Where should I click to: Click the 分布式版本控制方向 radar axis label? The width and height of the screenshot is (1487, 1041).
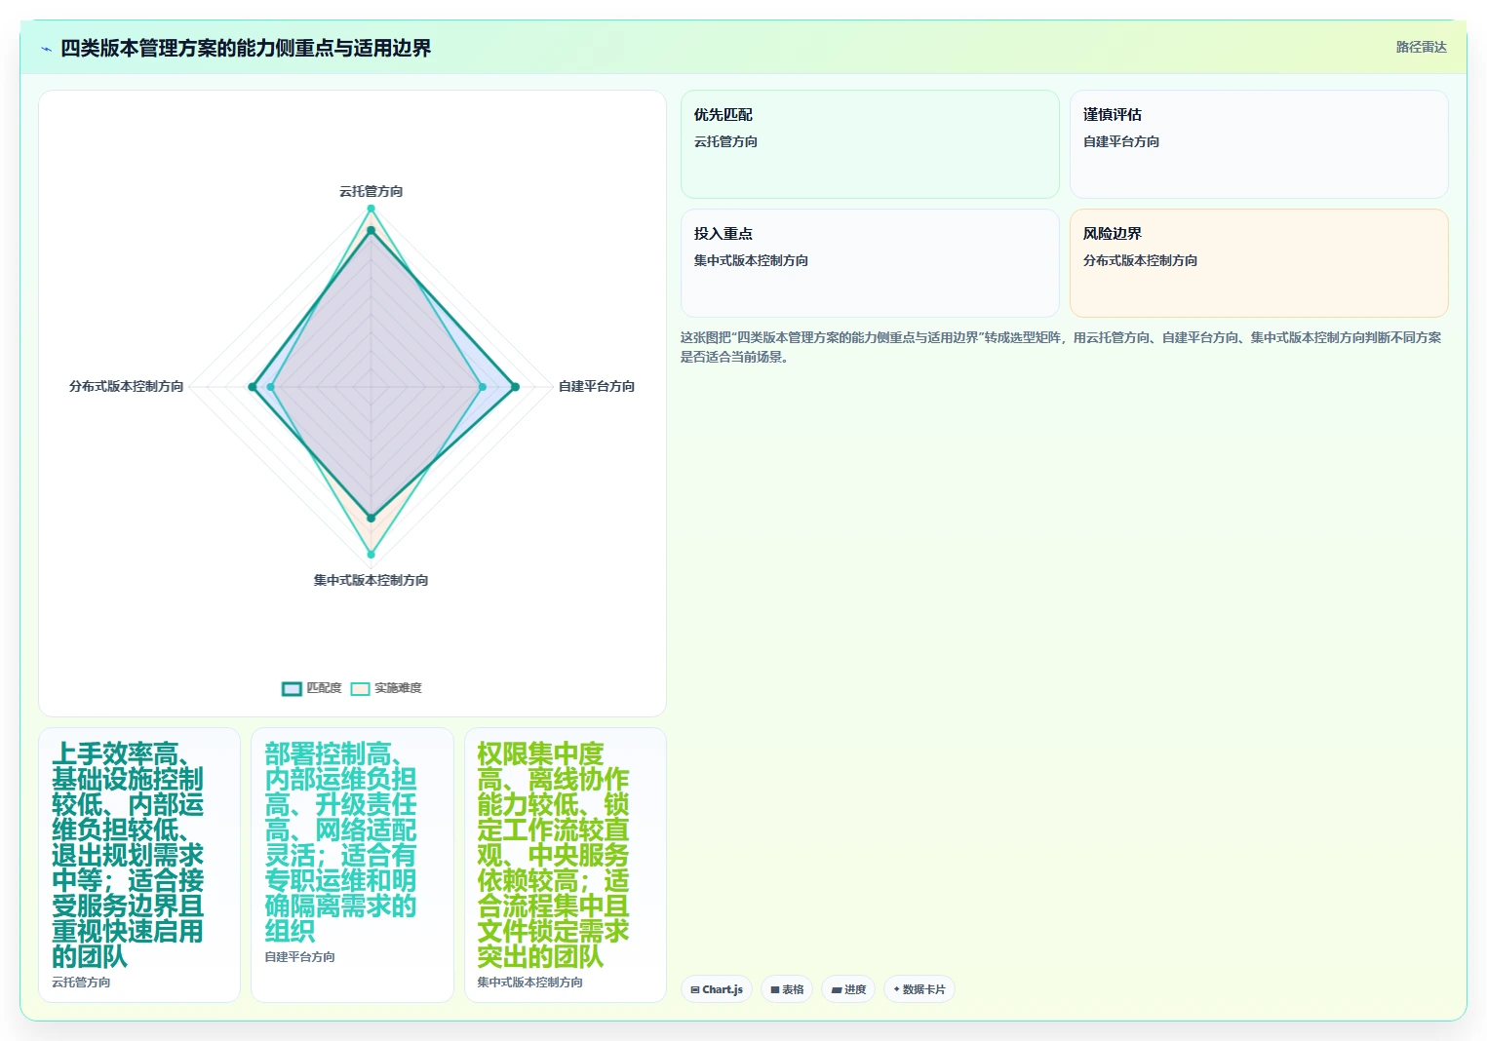point(127,386)
